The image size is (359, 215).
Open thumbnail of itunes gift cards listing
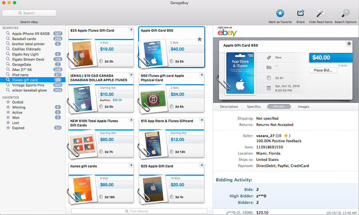coord(83,189)
